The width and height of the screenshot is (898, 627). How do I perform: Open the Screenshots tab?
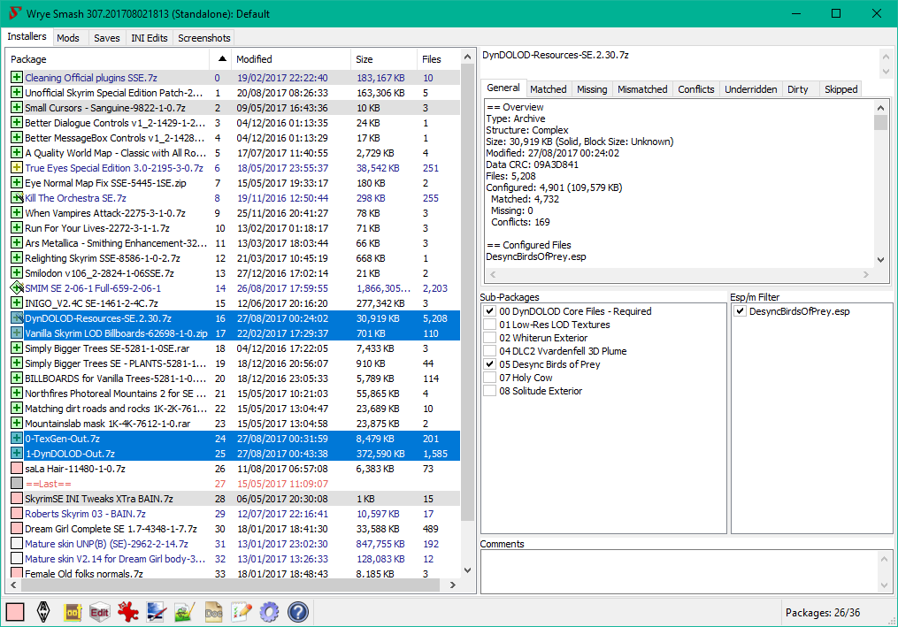203,38
